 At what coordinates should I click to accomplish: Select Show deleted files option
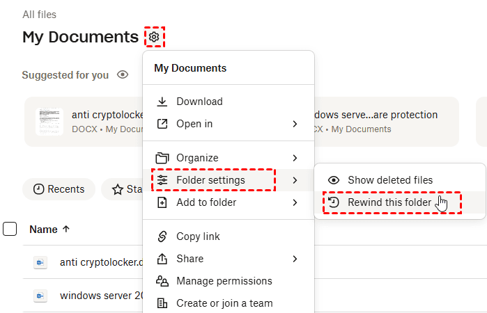pyautogui.click(x=390, y=180)
